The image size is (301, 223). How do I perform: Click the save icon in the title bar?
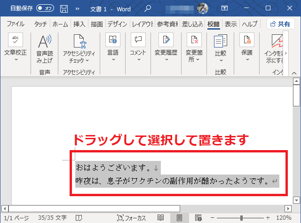pos(63,8)
